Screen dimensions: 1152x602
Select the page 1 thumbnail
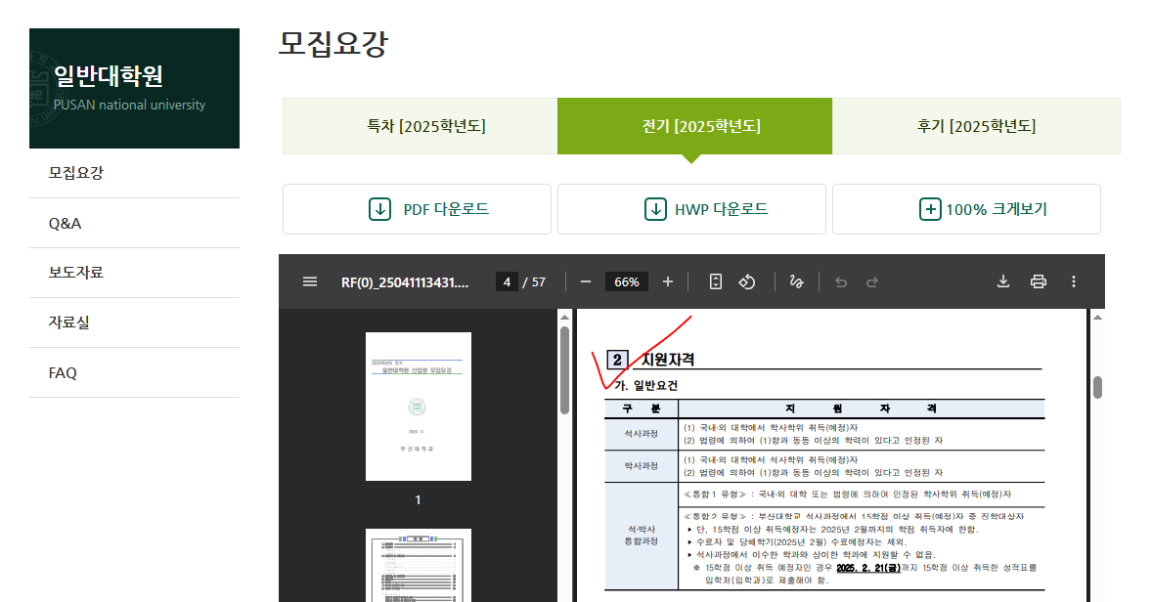(x=419, y=407)
